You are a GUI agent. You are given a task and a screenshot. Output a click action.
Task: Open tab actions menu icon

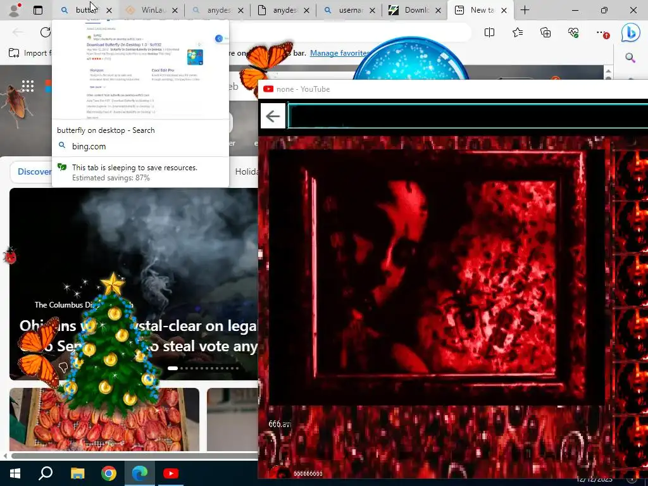[x=37, y=10]
